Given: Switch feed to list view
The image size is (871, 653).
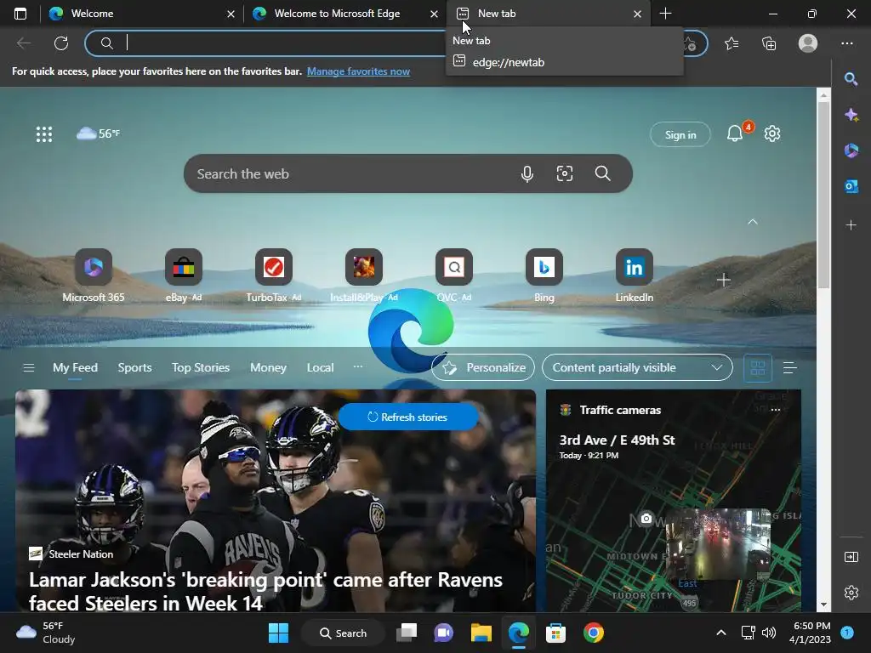Looking at the screenshot, I should click(790, 367).
